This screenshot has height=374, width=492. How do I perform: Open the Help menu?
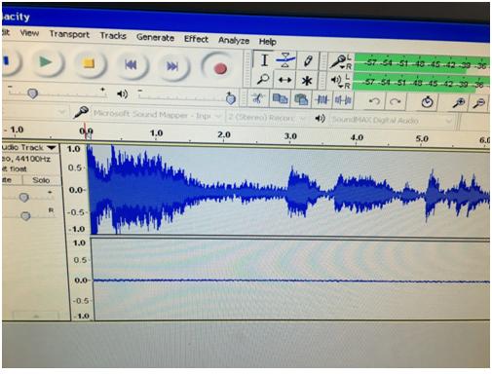pos(267,42)
